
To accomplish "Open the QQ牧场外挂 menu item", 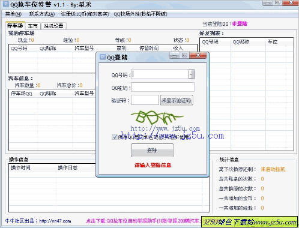I will pyautogui.click(x=140, y=14).
